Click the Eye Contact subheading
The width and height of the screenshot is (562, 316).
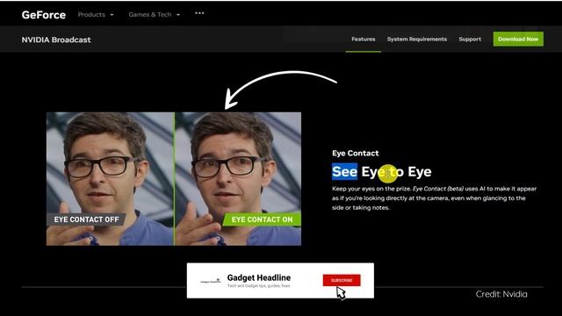(355, 153)
